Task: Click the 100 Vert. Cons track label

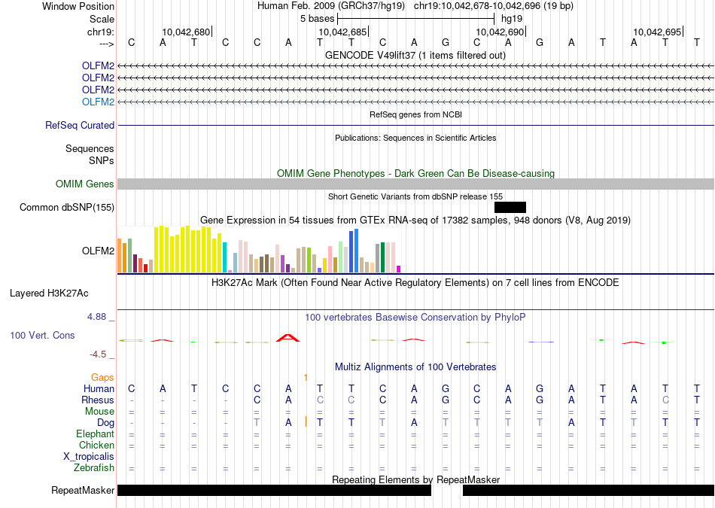Action: click(x=42, y=335)
